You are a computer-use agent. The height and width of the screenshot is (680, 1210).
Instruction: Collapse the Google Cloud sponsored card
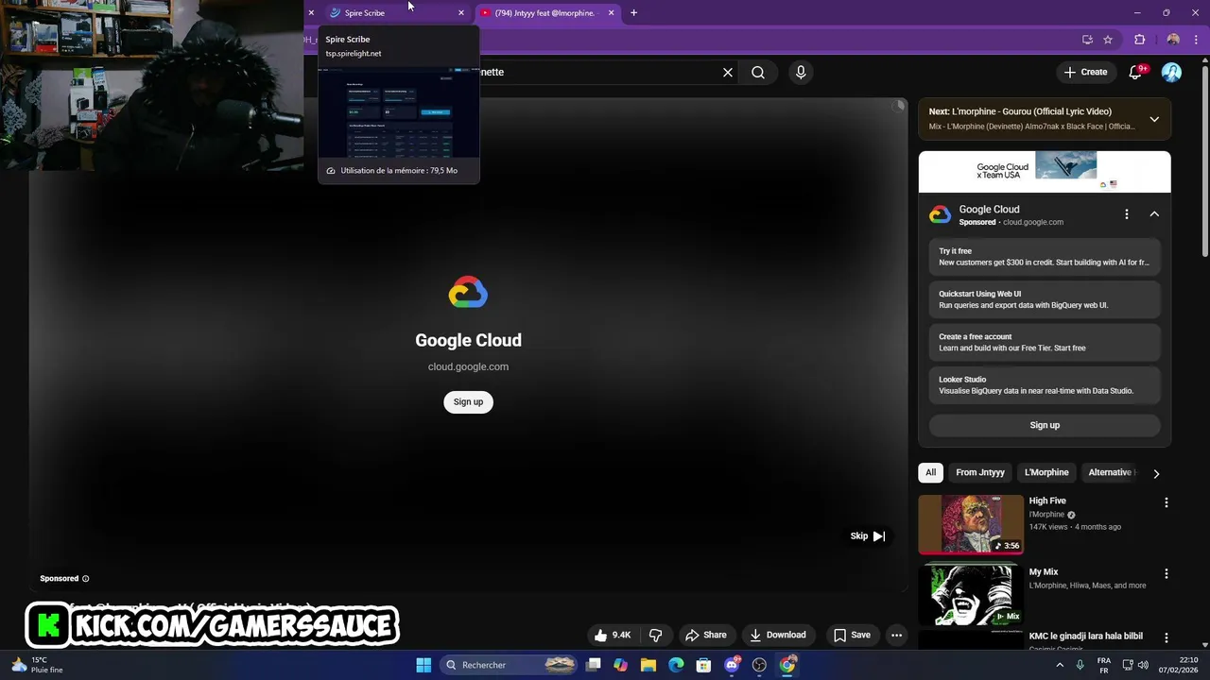(x=1154, y=214)
